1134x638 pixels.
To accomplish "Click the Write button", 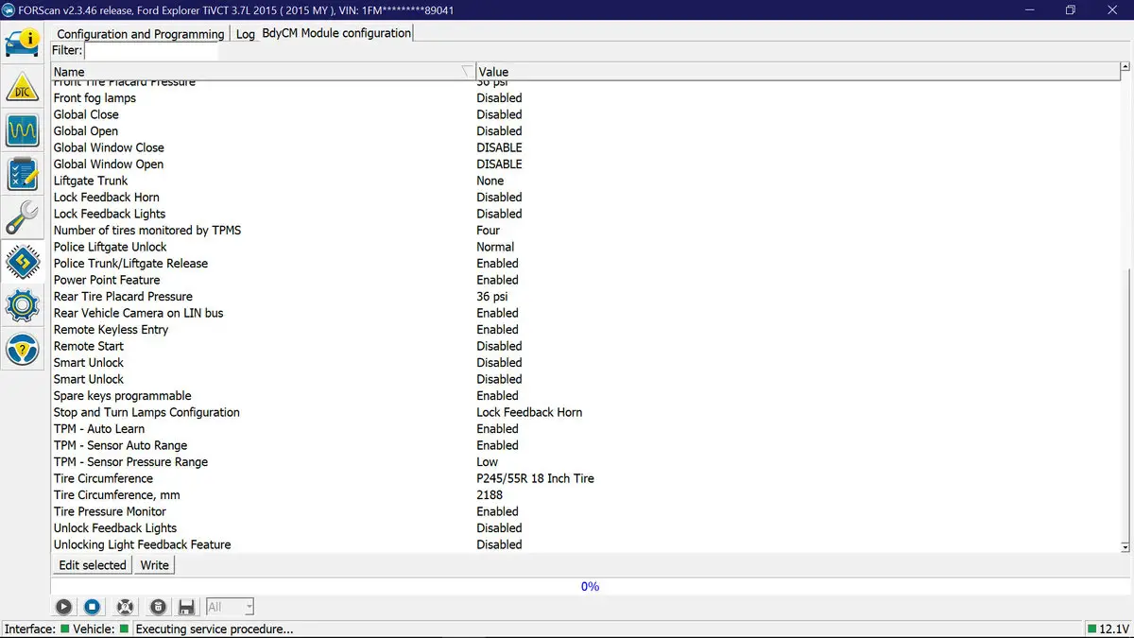I will point(154,565).
